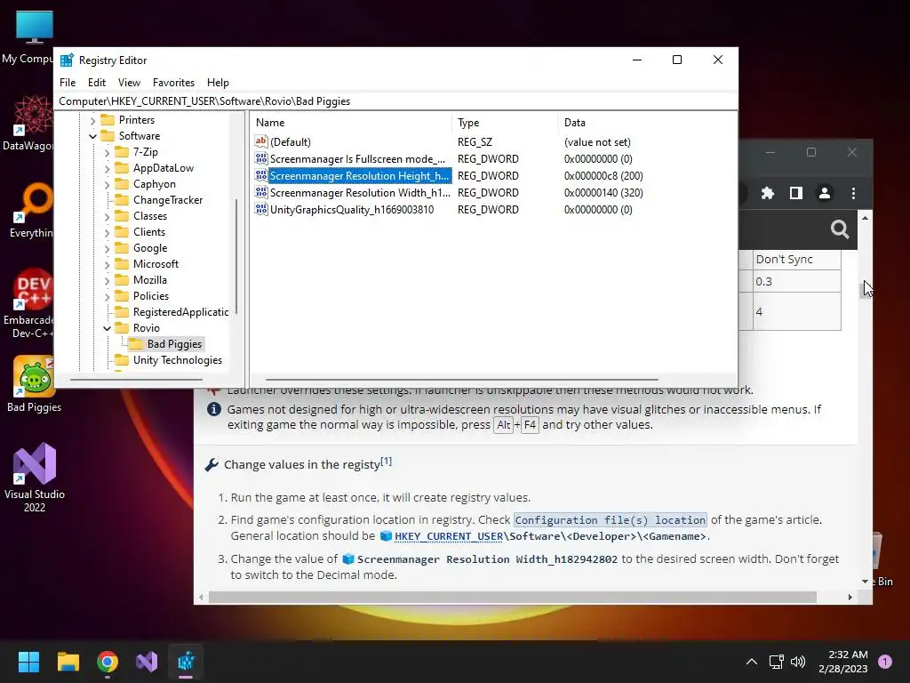Image resolution: width=910 pixels, height=683 pixels.
Task: Open the network status tray icon
Action: pos(776,662)
